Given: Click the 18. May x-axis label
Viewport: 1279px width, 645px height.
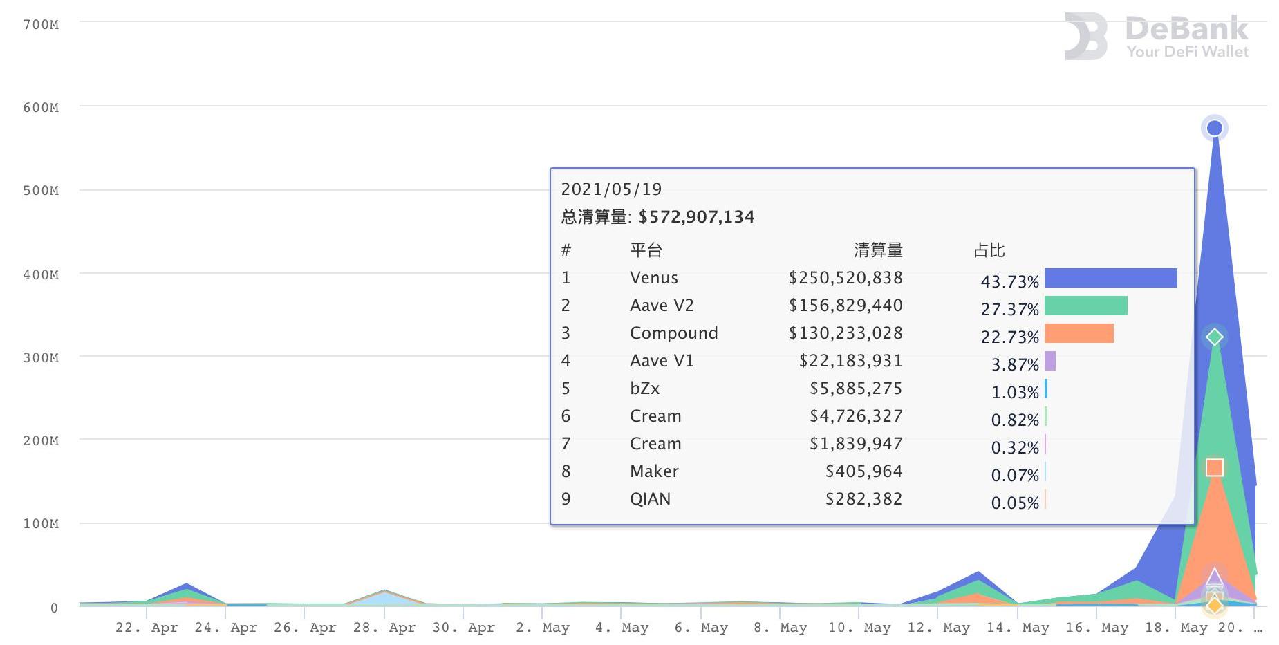Looking at the screenshot, I should (x=1176, y=628).
